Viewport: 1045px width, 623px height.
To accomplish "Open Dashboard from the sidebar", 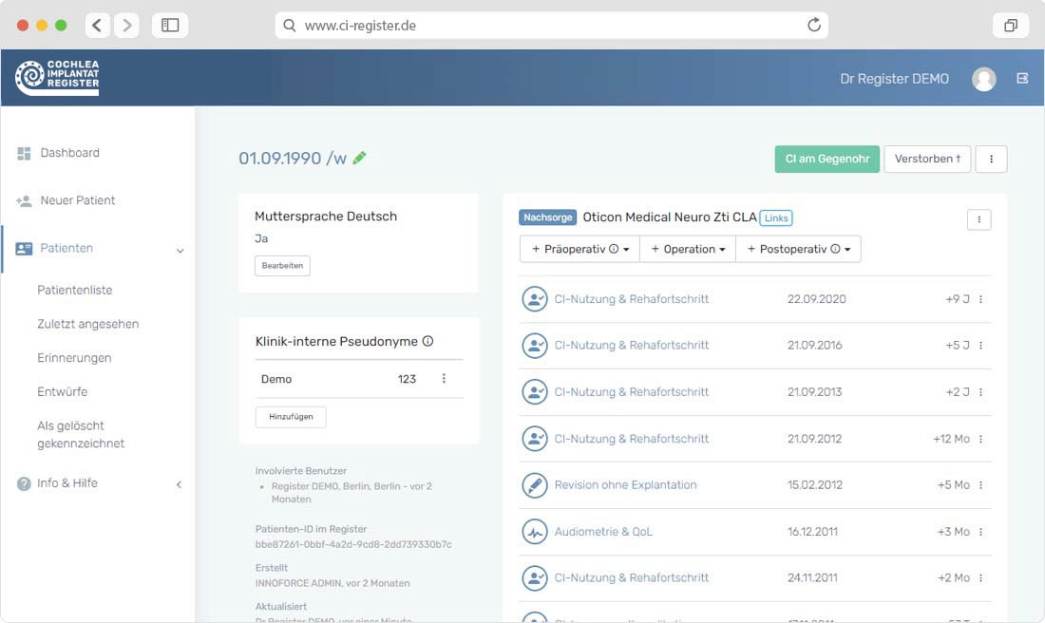I will point(69,153).
